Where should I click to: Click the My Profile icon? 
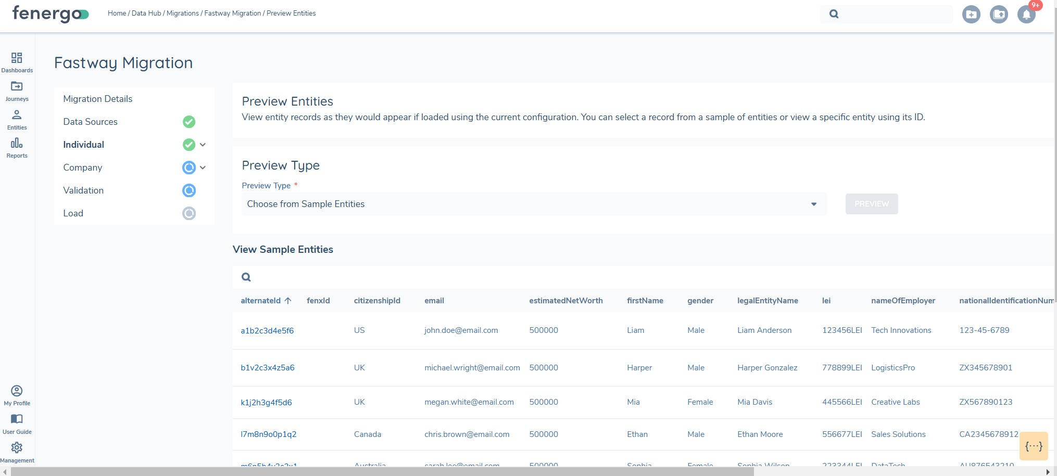tap(17, 391)
